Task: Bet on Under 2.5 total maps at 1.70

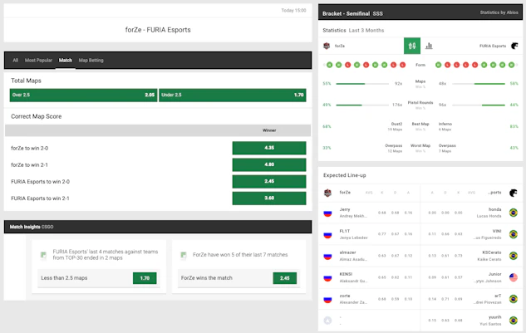Action: pyautogui.click(x=233, y=95)
